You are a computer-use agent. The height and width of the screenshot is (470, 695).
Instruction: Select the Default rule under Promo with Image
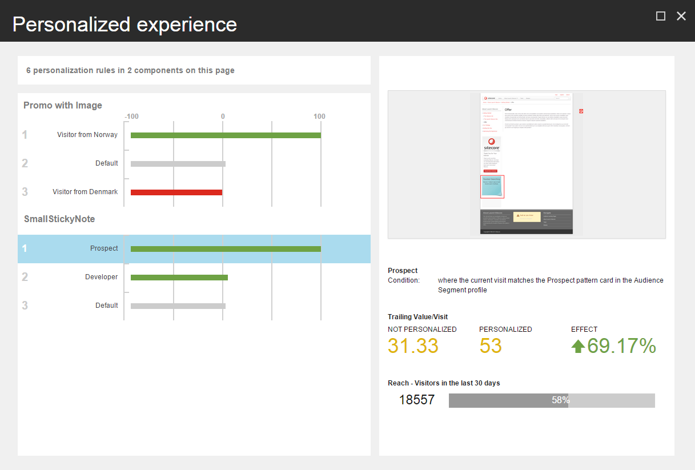(x=107, y=163)
